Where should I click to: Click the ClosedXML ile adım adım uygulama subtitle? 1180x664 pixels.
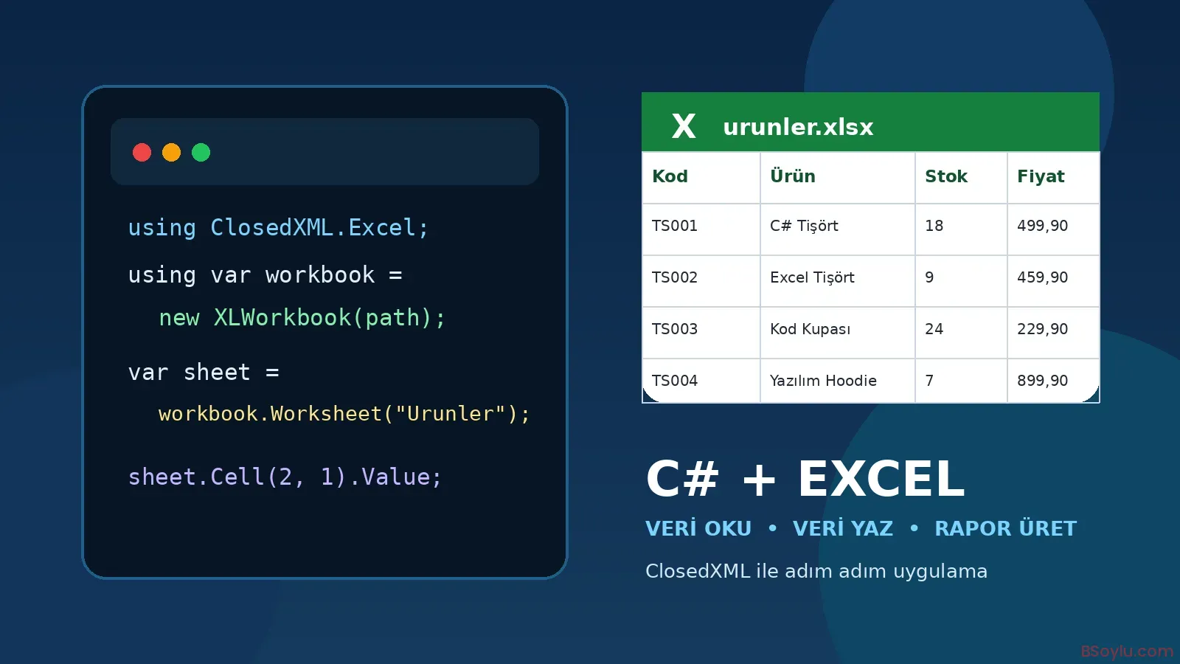pyautogui.click(x=816, y=571)
